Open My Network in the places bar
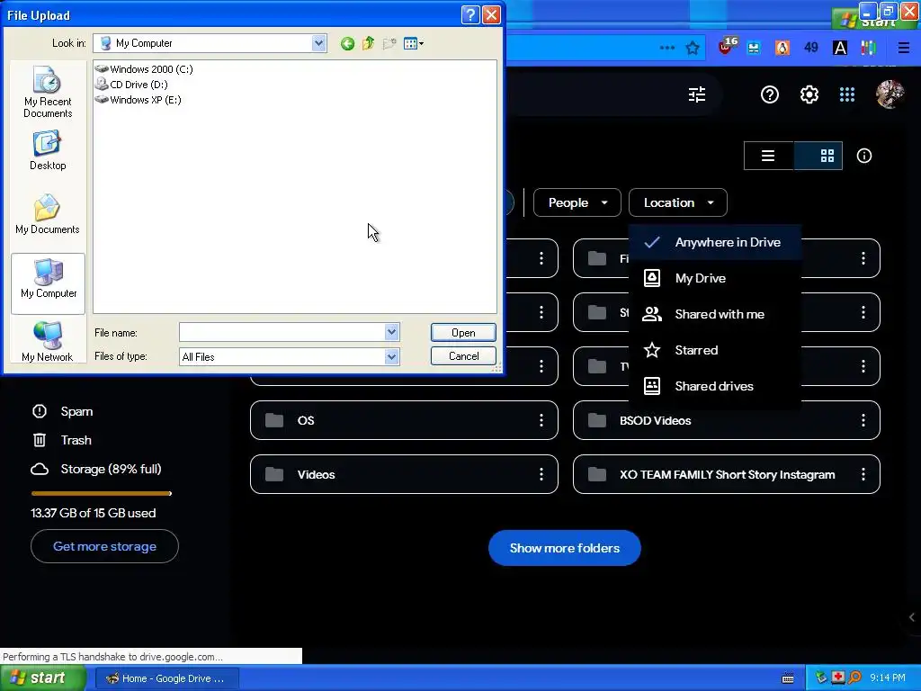This screenshot has width=921, height=691. tap(48, 342)
